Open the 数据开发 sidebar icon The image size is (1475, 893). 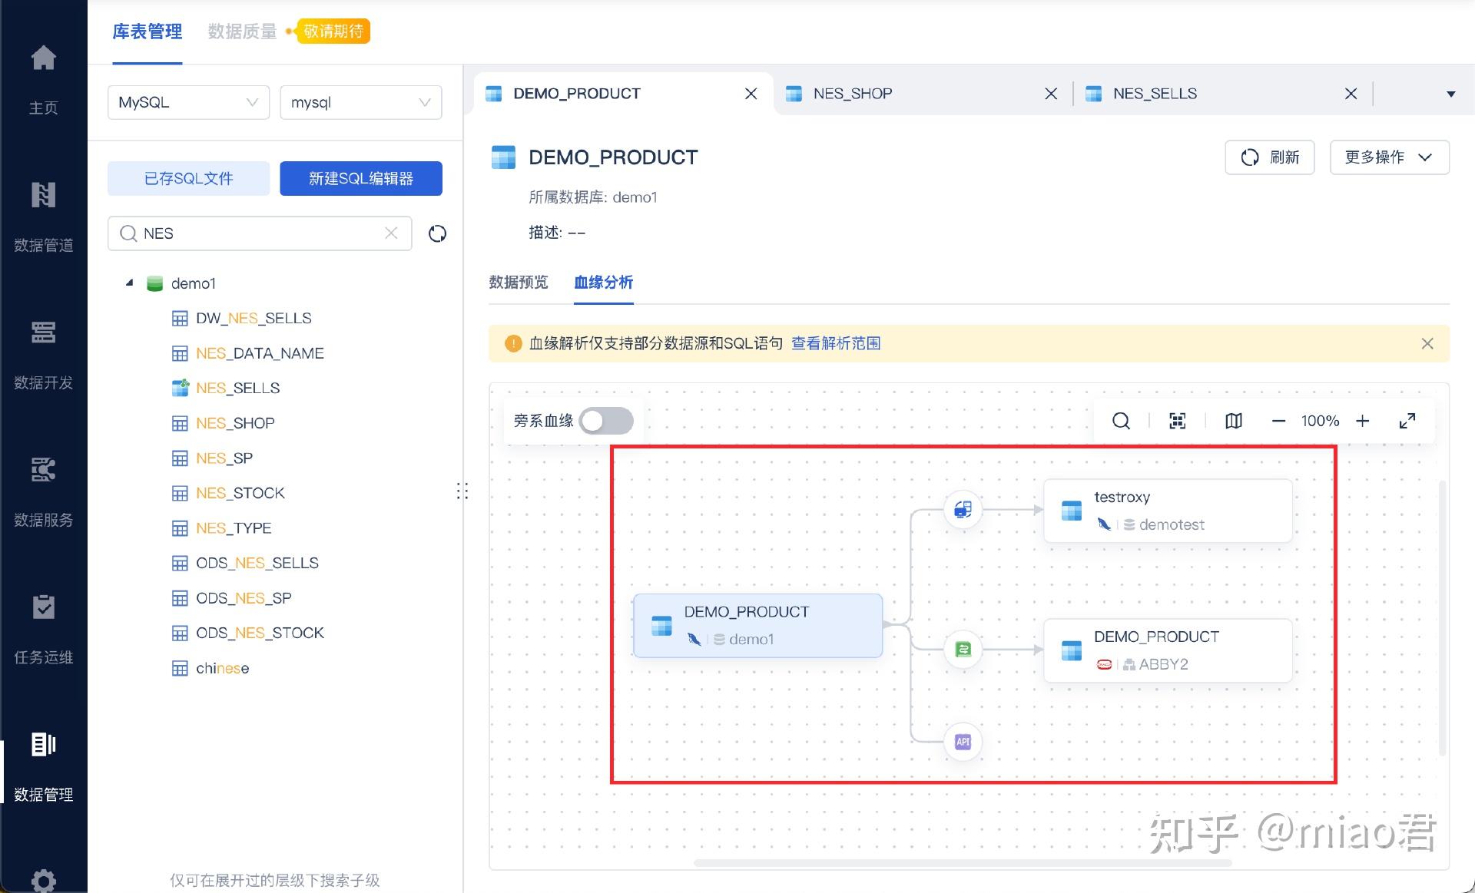click(43, 332)
